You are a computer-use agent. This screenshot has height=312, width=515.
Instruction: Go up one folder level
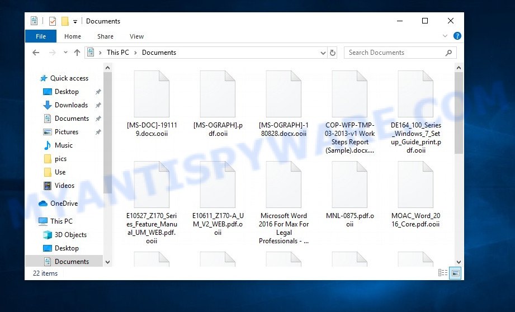(x=77, y=53)
